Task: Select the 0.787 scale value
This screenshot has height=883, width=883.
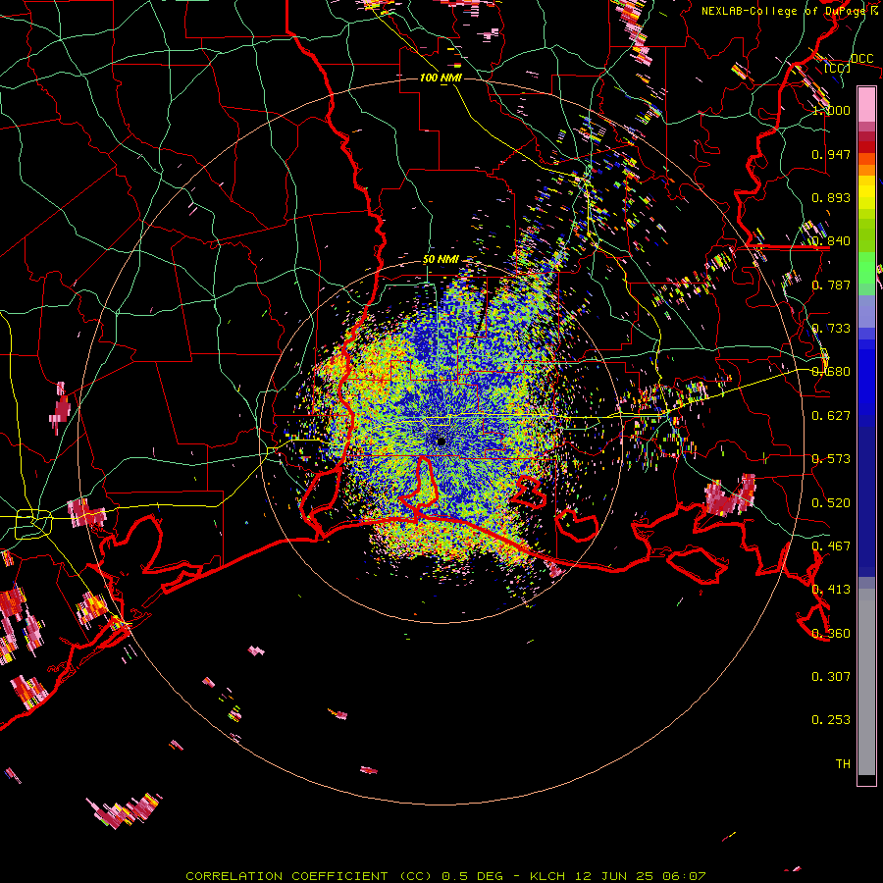Action: tap(831, 285)
